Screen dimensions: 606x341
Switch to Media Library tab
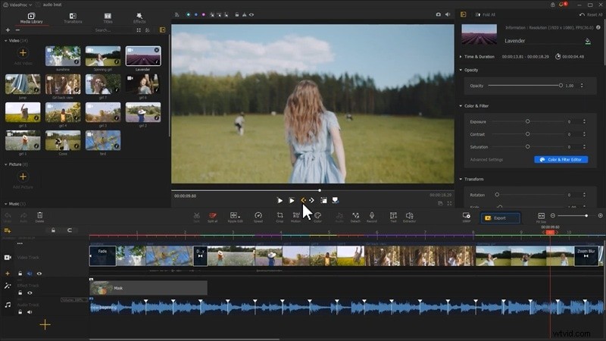pyautogui.click(x=31, y=18)
